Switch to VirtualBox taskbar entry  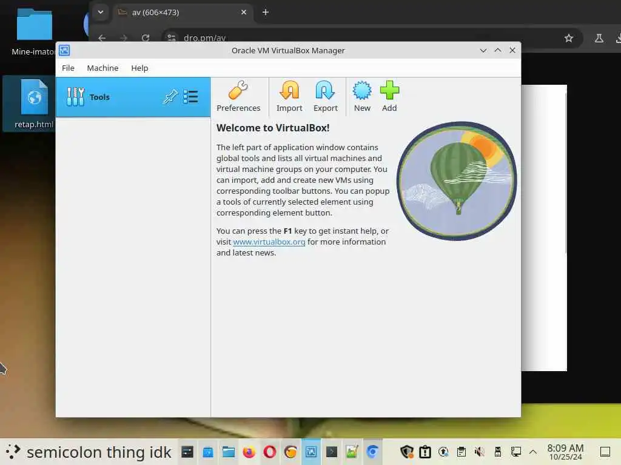click(x=311, y=452)
